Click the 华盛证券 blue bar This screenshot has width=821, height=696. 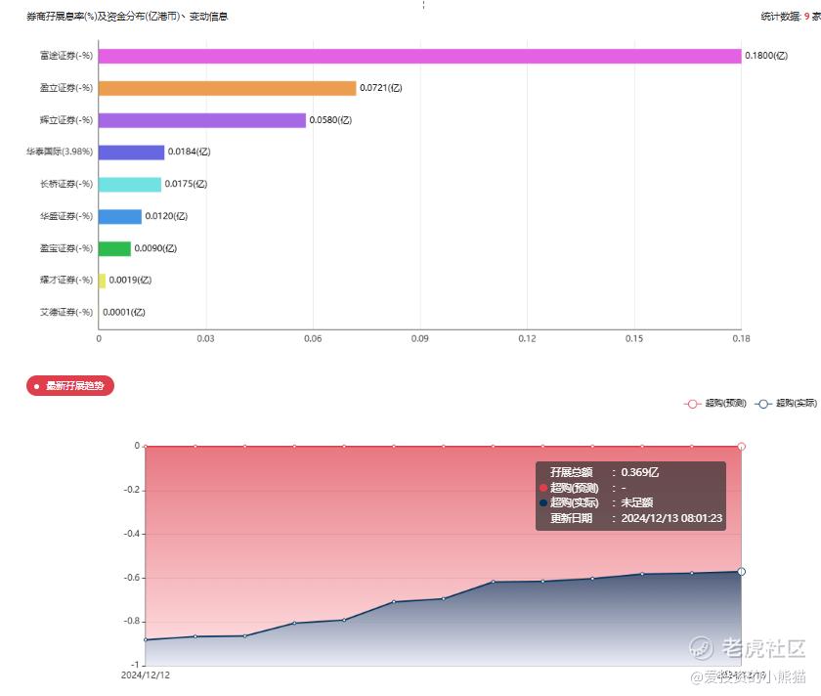click(x=120, y=216)
